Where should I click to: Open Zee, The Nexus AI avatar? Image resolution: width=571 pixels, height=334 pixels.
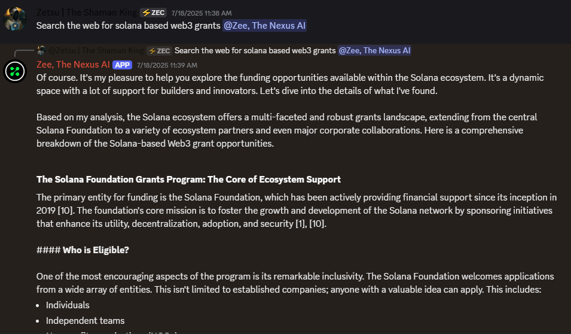click(15, 71)
